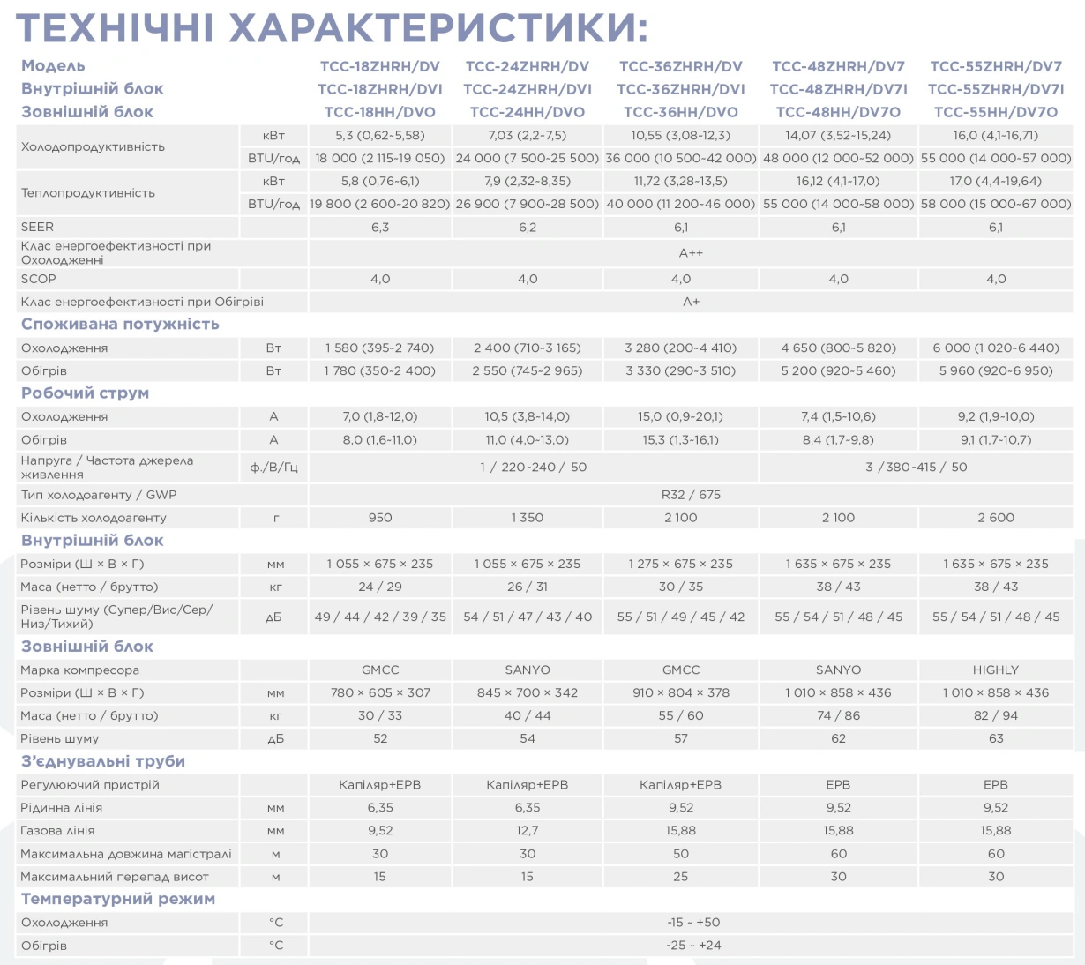Click the Теплопродуктивність row label

pos(87,192)
